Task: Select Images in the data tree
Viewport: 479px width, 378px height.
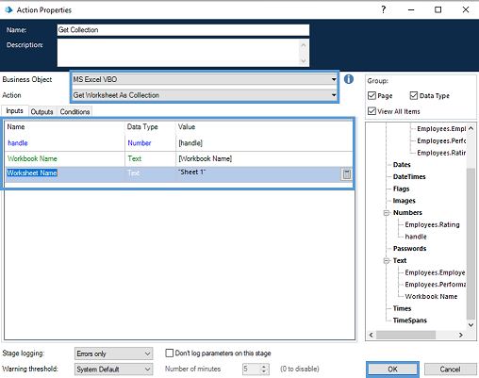Action: tap(404, 201)
